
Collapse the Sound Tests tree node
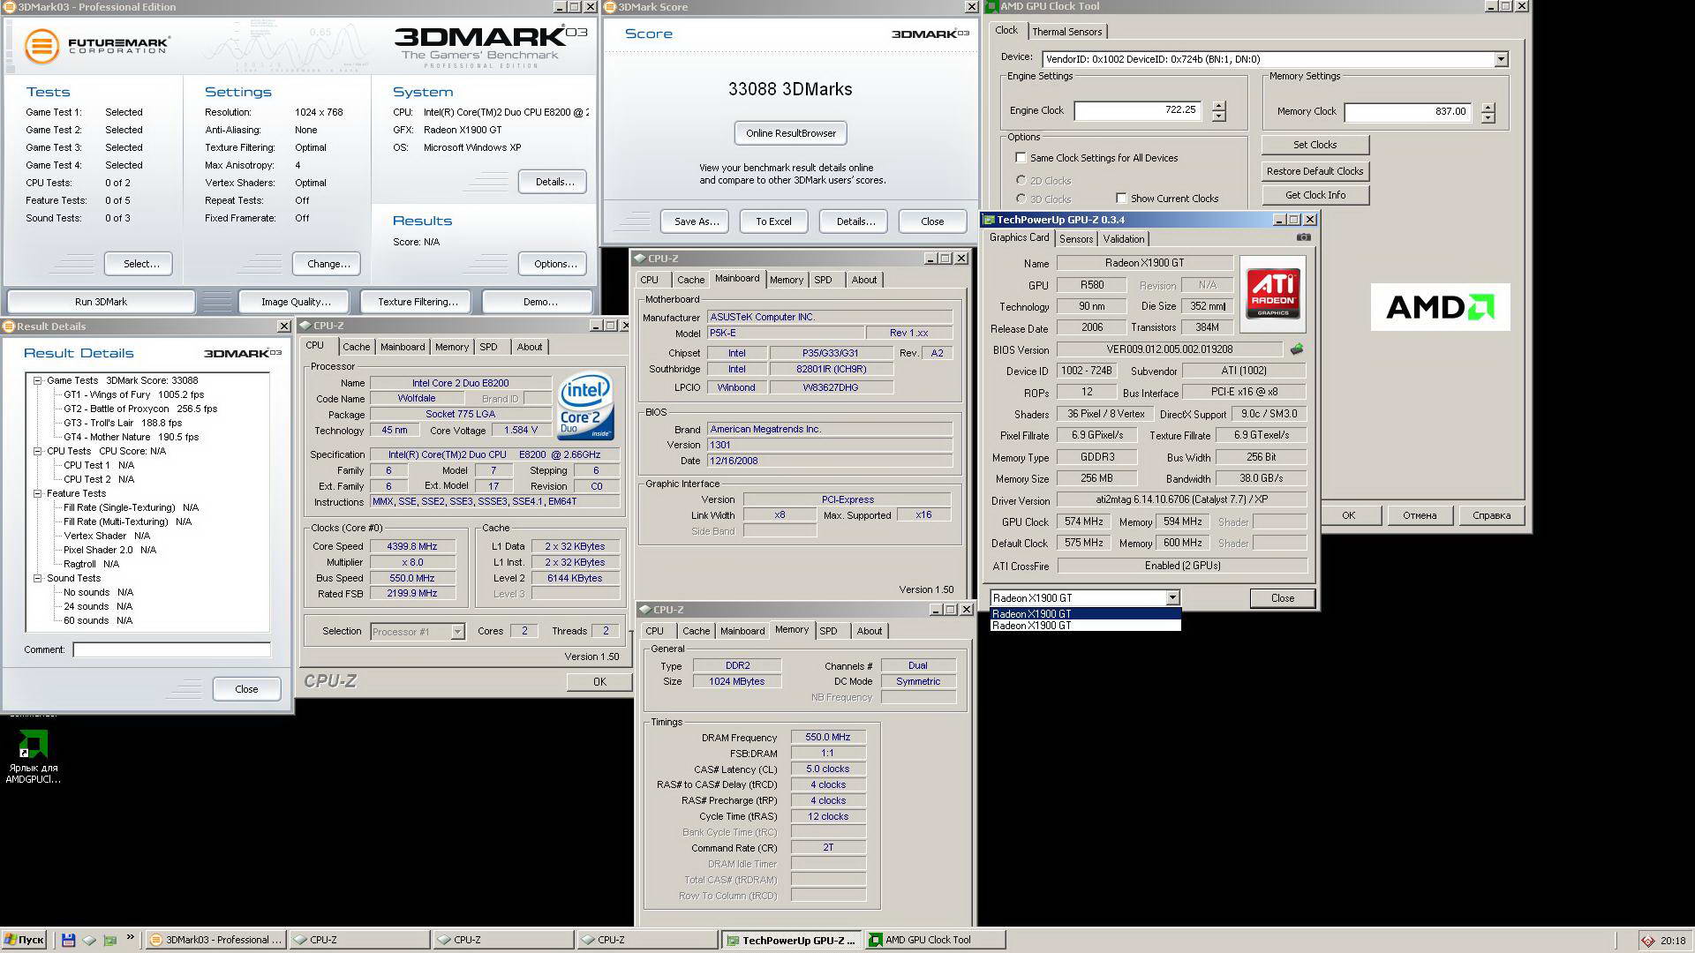click(38, 579)
